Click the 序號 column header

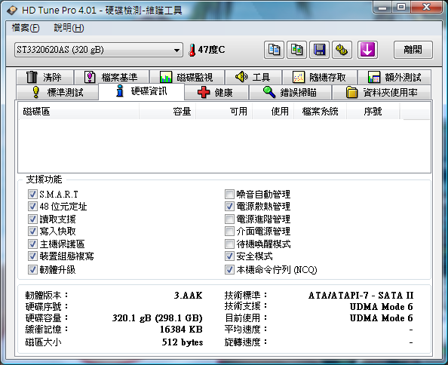[x=373, y=111]
